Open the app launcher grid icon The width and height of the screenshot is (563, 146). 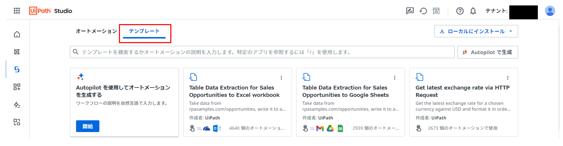(x=17, y=11)
